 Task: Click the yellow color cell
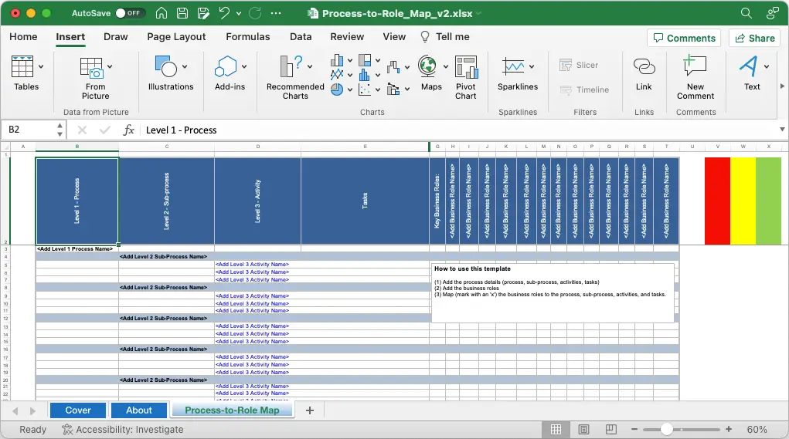point(743,201)
